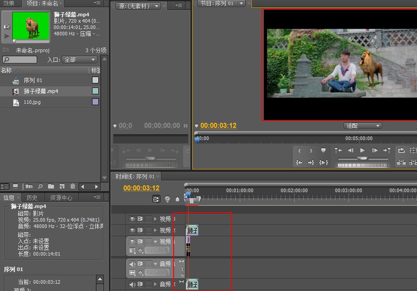Viewport: 417px width, 291px height.
Task: Step back one frame in program monitor
Action: (x=350, y=150)
